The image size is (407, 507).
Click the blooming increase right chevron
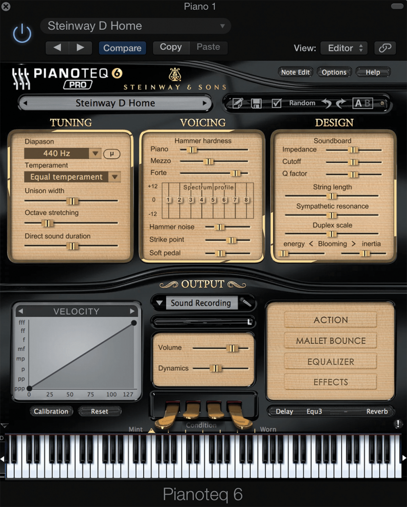coord(353,244)
